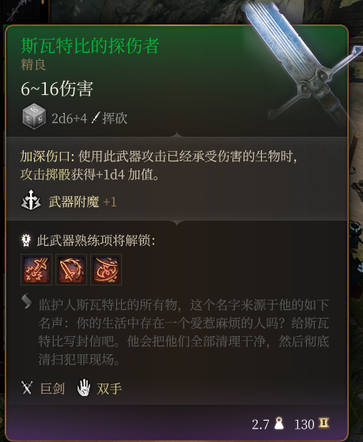Select the third unlocked weapon skill icon
This screenshot has width=363, height=442.
click(x=106, y=270)
